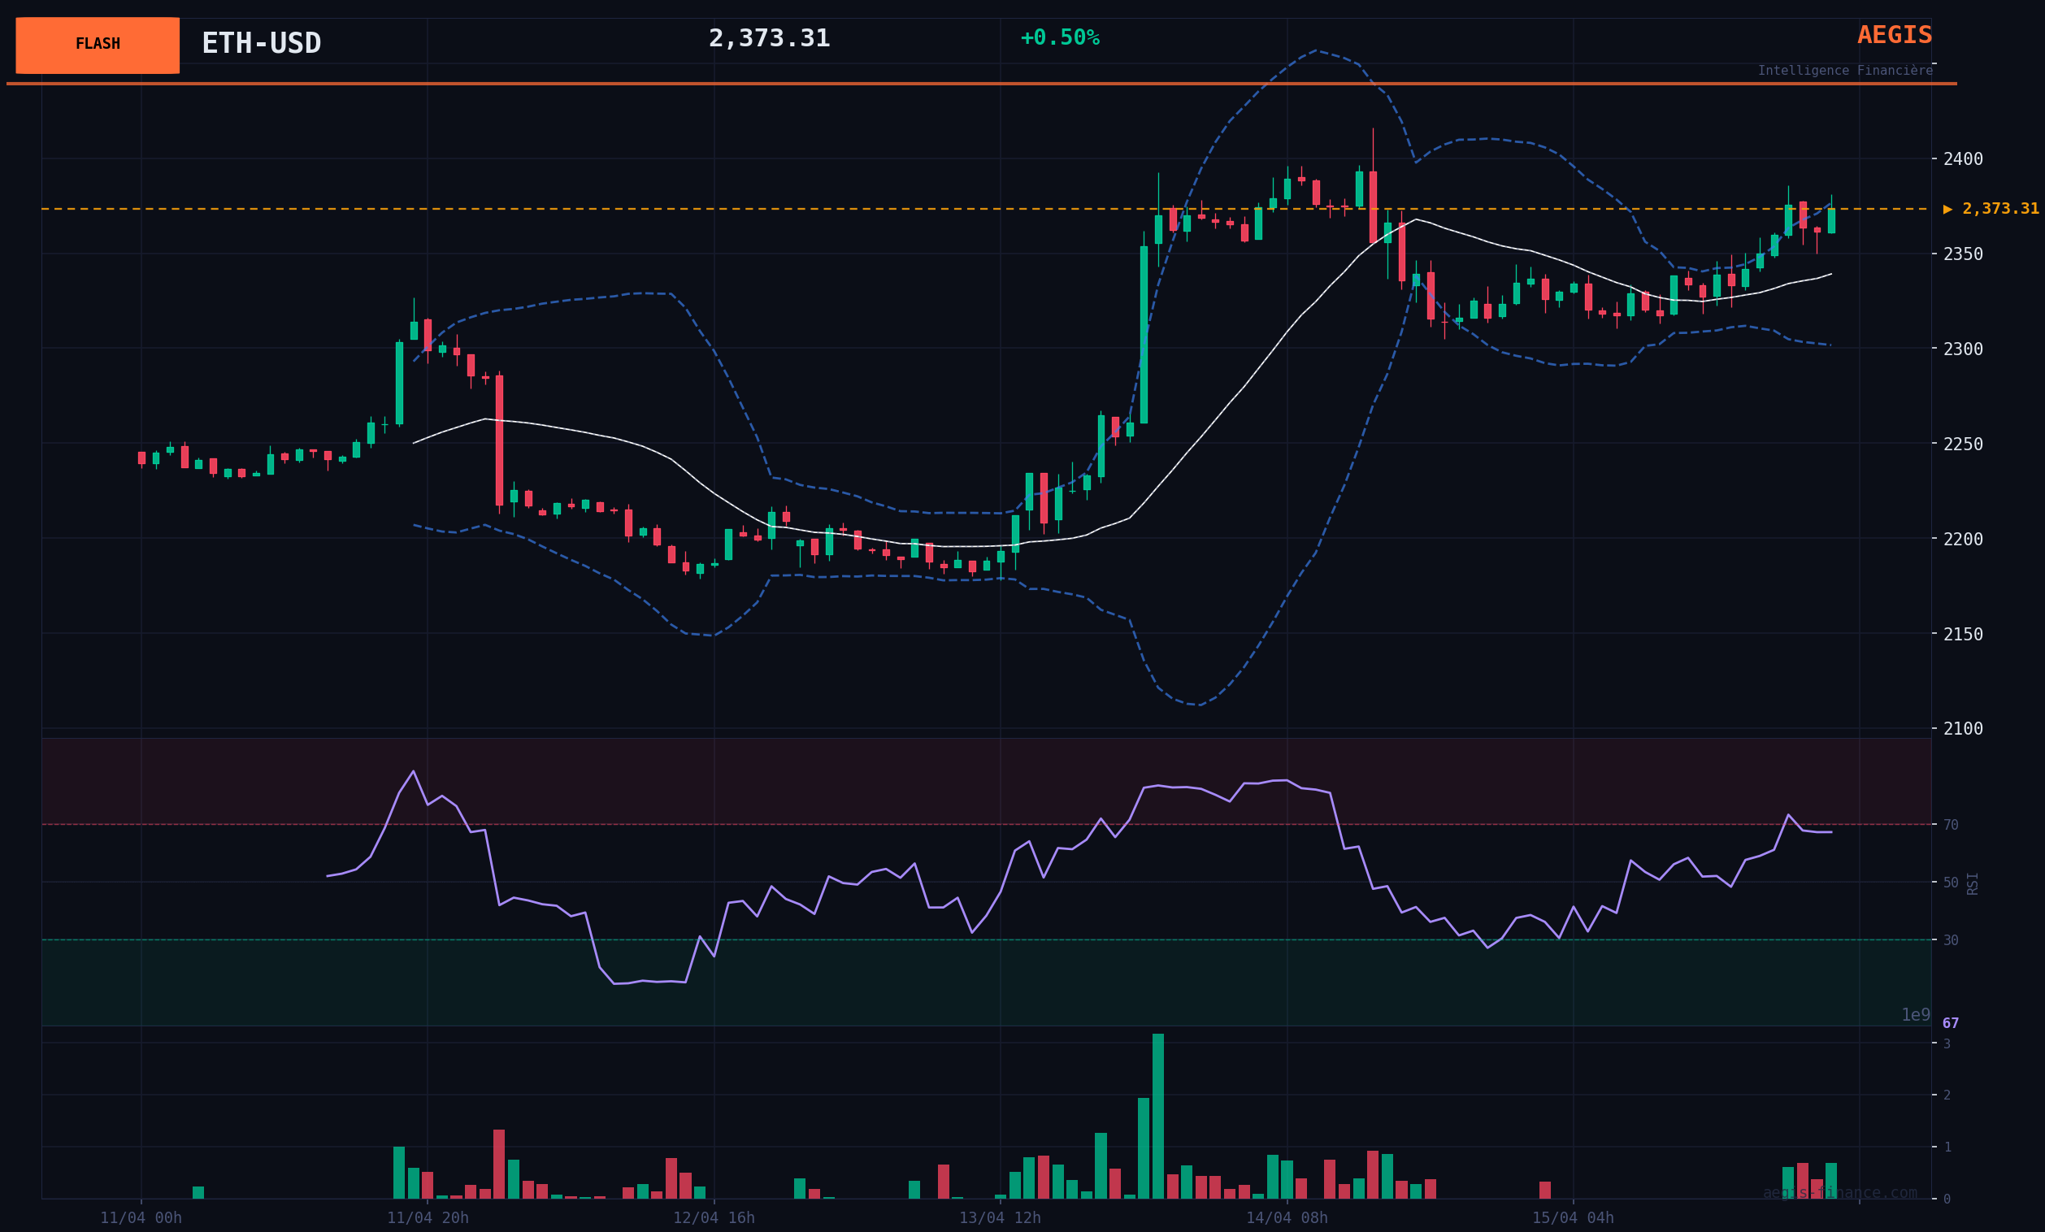This screenshot has width=2045, height=1232.
Task: Click the 2,373.31 price in header
Action: coord(769,38)
